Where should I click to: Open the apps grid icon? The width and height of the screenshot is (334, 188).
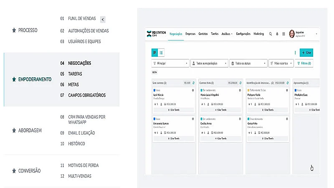pyautogui.click(x=283, y=34)
